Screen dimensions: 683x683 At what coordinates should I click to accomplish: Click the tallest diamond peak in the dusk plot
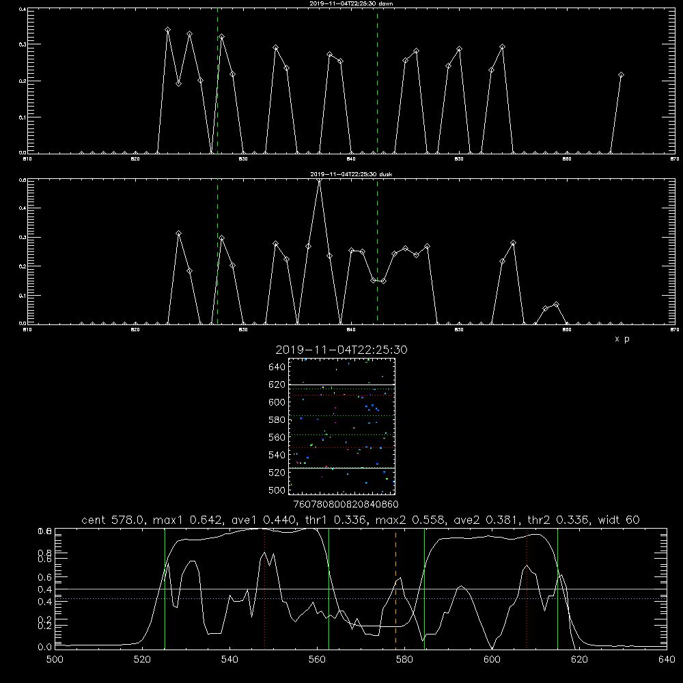point(319,180)
